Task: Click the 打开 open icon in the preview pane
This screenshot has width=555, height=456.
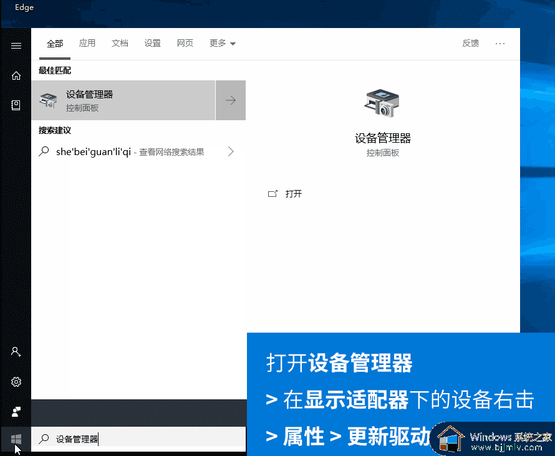Action: [x=273, y=193]
